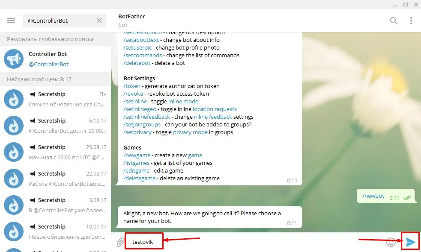The image size is (421, 252).
Task: Open Secretship message dated 6.10.17
Action: pos(55,126)
